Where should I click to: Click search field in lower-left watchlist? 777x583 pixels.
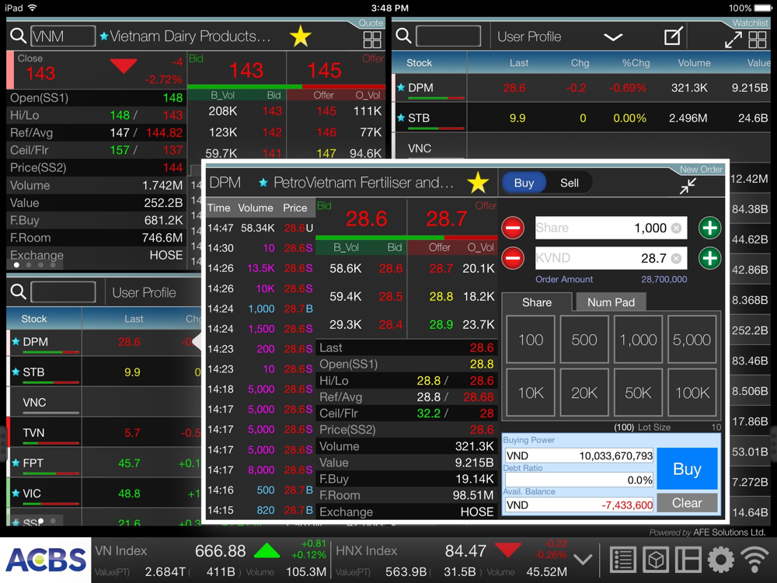63,292
